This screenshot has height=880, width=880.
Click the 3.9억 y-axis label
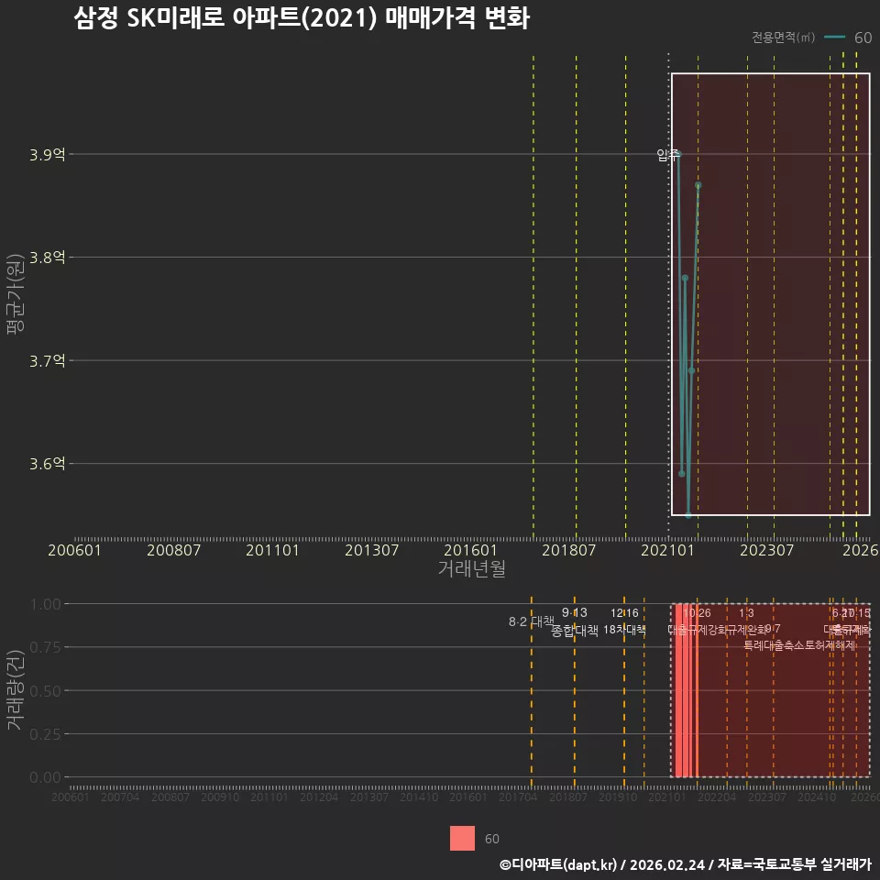47,154
